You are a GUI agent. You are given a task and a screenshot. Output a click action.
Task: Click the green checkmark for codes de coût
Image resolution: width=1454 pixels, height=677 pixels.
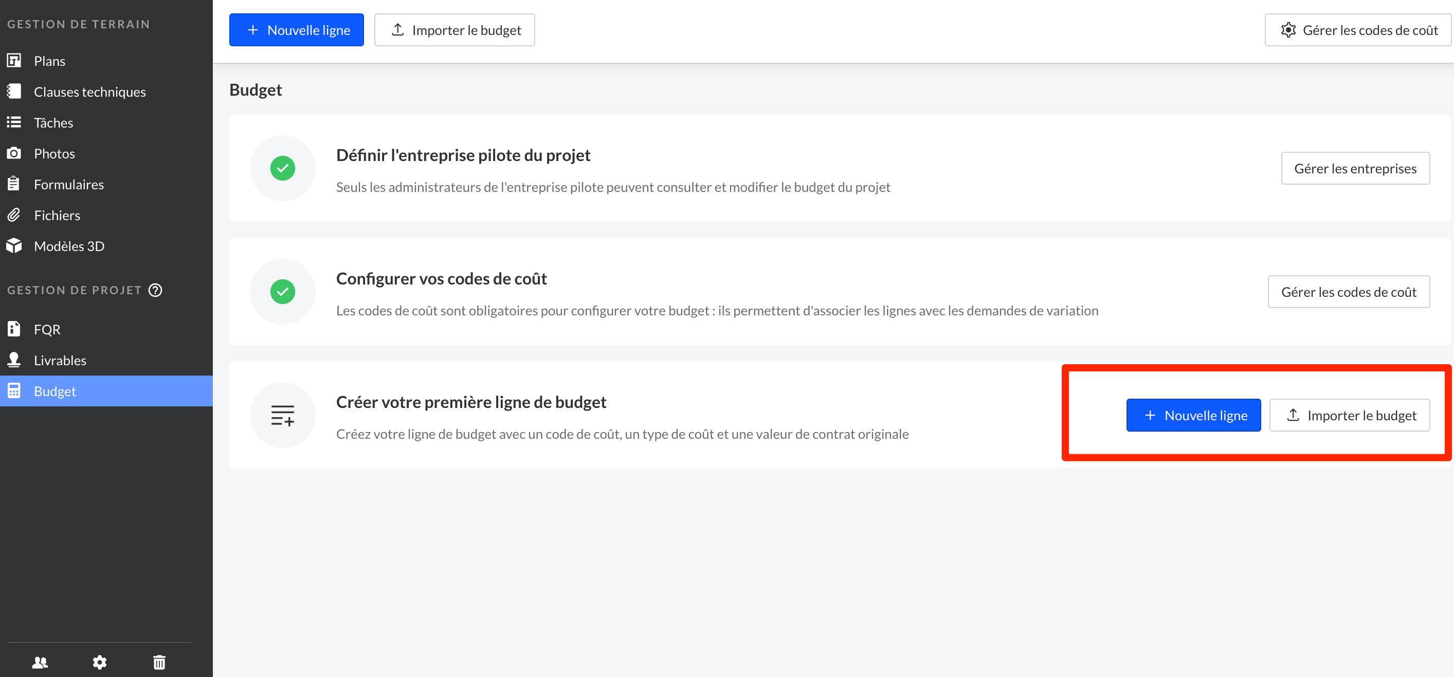pos(282,292)
